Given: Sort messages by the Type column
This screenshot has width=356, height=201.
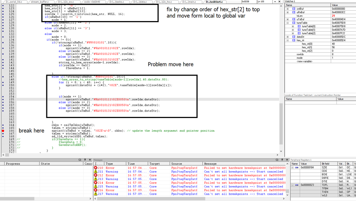Looking at the screenshot, I should (115, 164).
